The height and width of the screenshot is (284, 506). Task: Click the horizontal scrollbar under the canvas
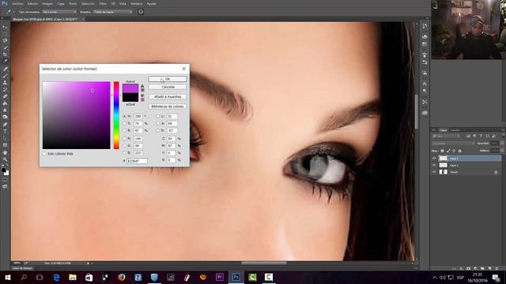263,263
